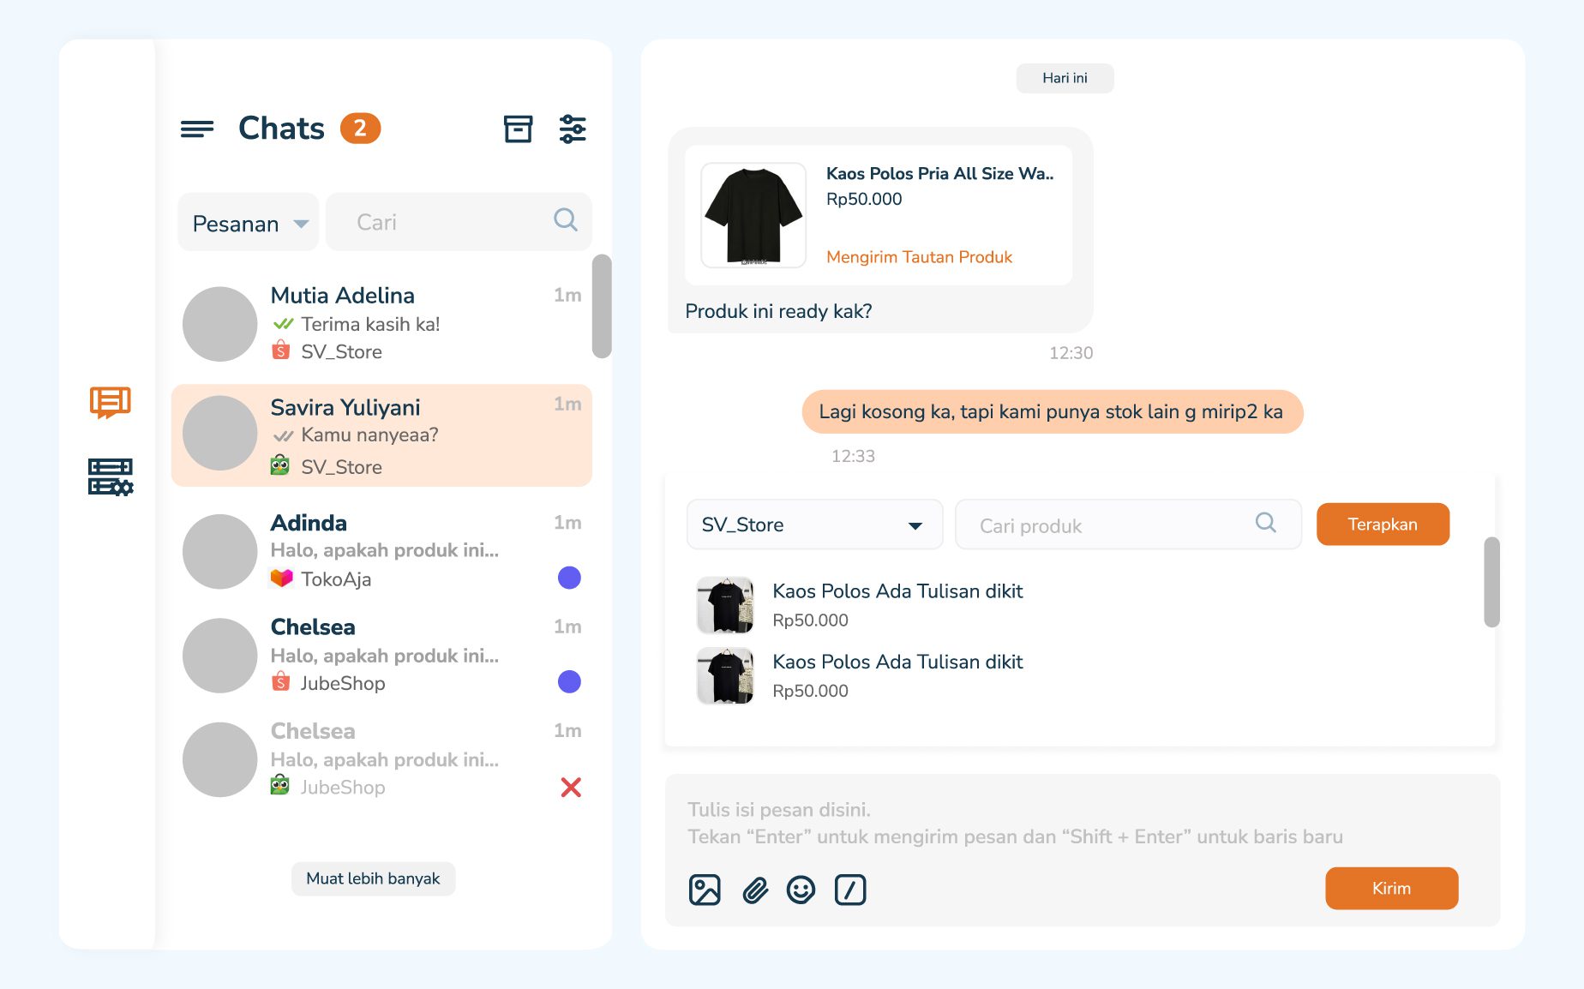
Task: Expand the Pesanan dropdown
Action: (x=248, y=223)
